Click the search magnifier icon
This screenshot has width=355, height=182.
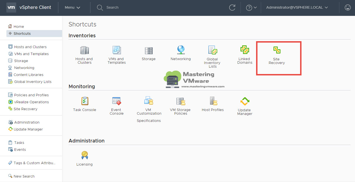pyautogui.click(x=100, y=8)
